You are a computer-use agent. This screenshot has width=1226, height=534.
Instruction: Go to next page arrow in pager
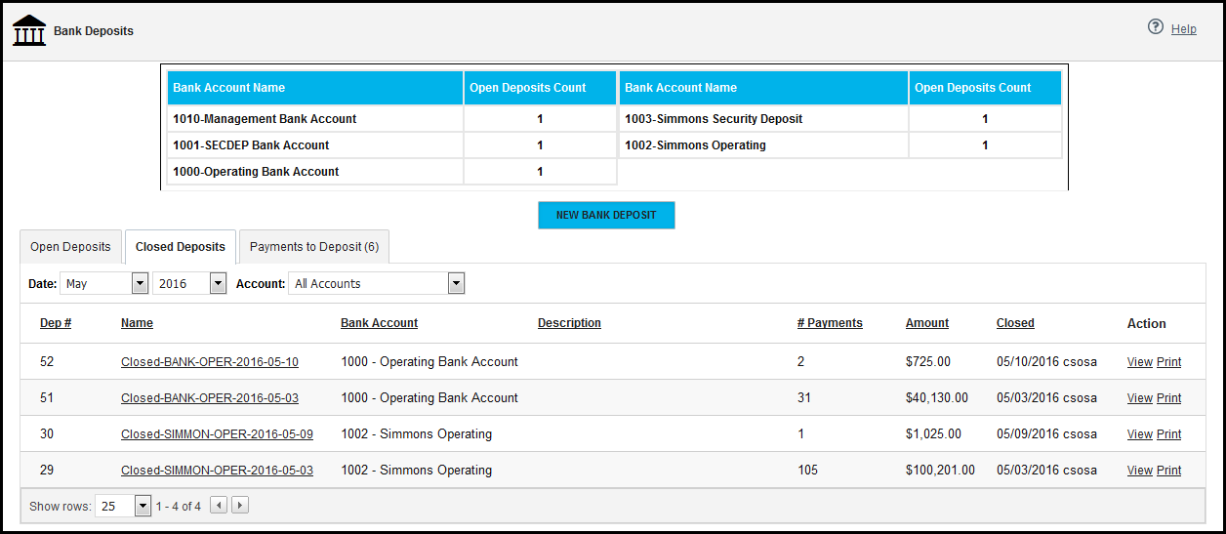coord(240,506)
